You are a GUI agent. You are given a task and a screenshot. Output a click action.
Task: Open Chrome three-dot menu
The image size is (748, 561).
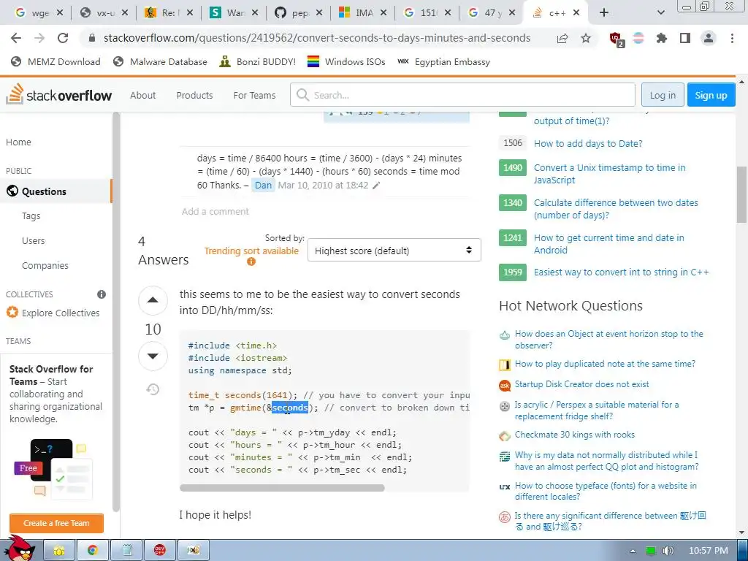pyautogui.click(x=732, y=38)
